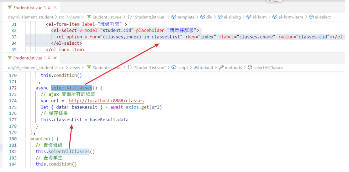
Task: Open the localhost:8888/classes URL link
Action: point(106,101)
